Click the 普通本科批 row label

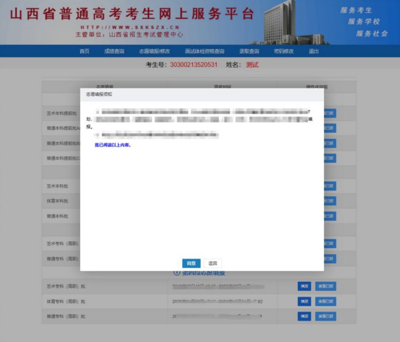[x=57, y=216]
